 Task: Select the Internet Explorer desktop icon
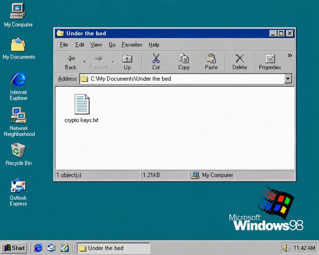(x=18, y=86)
